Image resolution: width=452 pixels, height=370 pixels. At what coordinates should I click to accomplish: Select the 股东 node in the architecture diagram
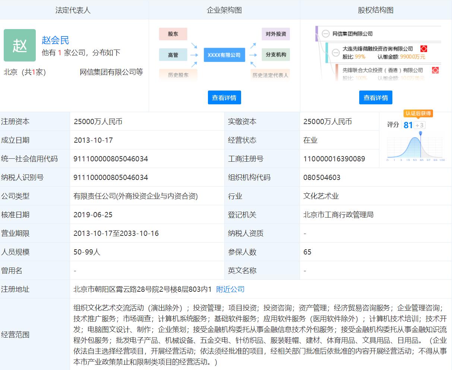173,34
